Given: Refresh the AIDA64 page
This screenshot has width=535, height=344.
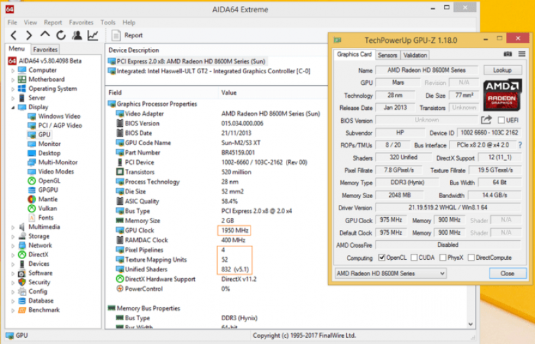Looking at the screenshot, I should coord(60,35).
